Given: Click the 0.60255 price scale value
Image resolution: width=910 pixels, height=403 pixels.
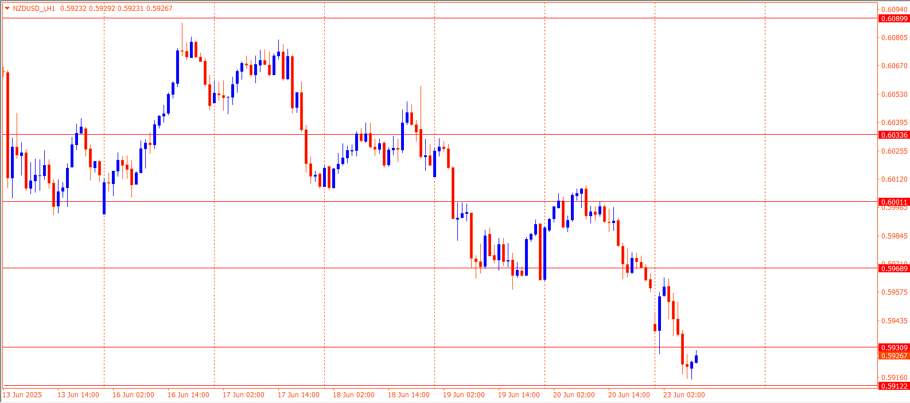Looking at the screenshot, I should point(895,151).
